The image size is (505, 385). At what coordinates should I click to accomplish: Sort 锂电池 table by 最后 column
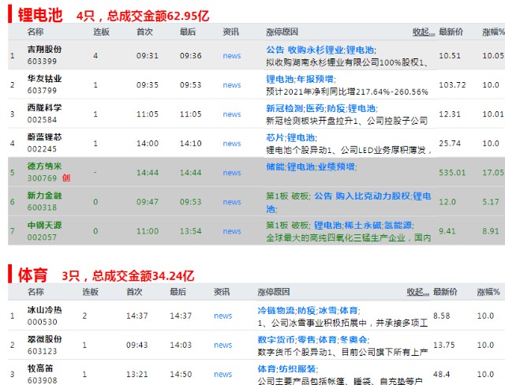click(188, 32)
